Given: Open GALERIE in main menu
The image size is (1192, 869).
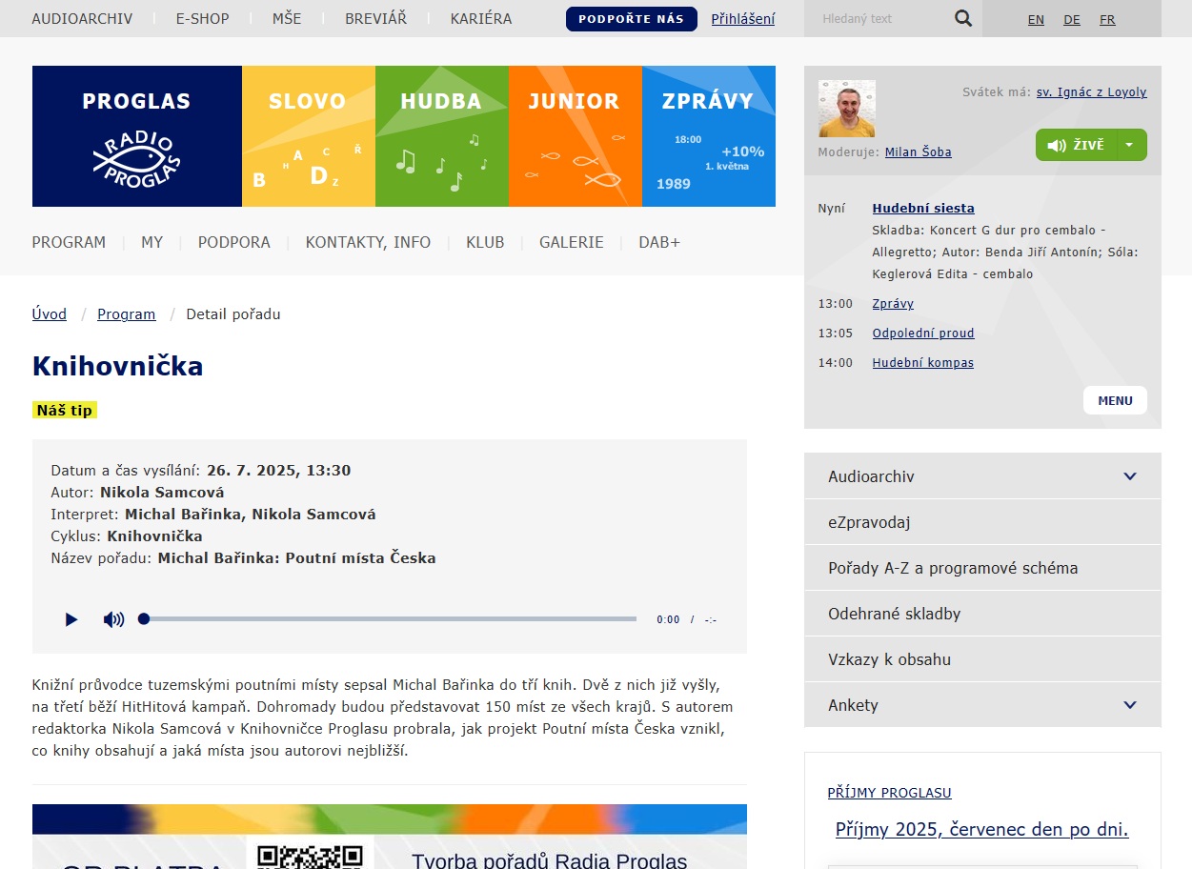Looking at the screenshot, I should coord(572,242).
